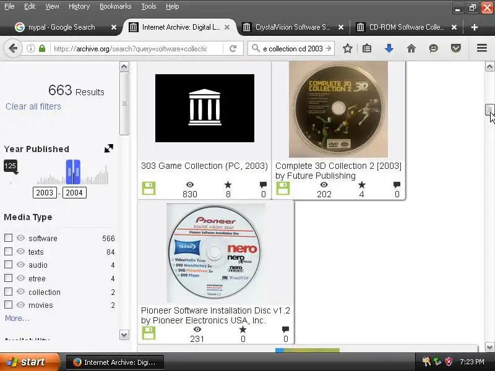This screenshot has height=371, width=495.
Task: Open the Help menu
Action: 173,6
